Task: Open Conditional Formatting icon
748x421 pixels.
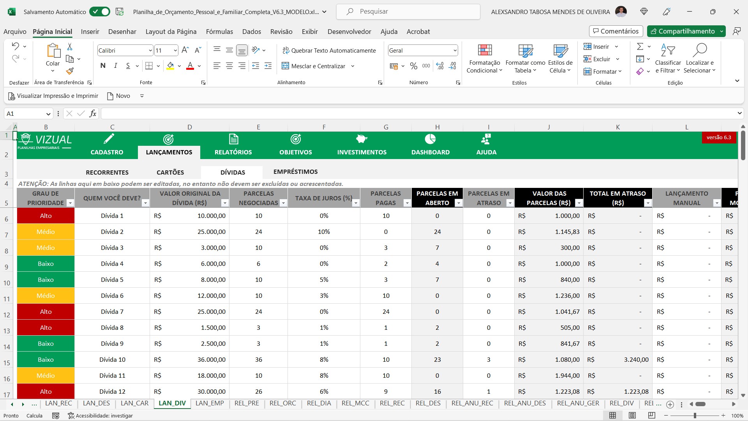Action: pyautogui.click(x=485, y=50)
